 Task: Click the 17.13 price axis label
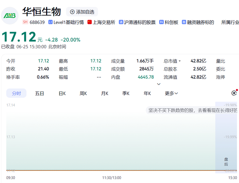(11, 137)
